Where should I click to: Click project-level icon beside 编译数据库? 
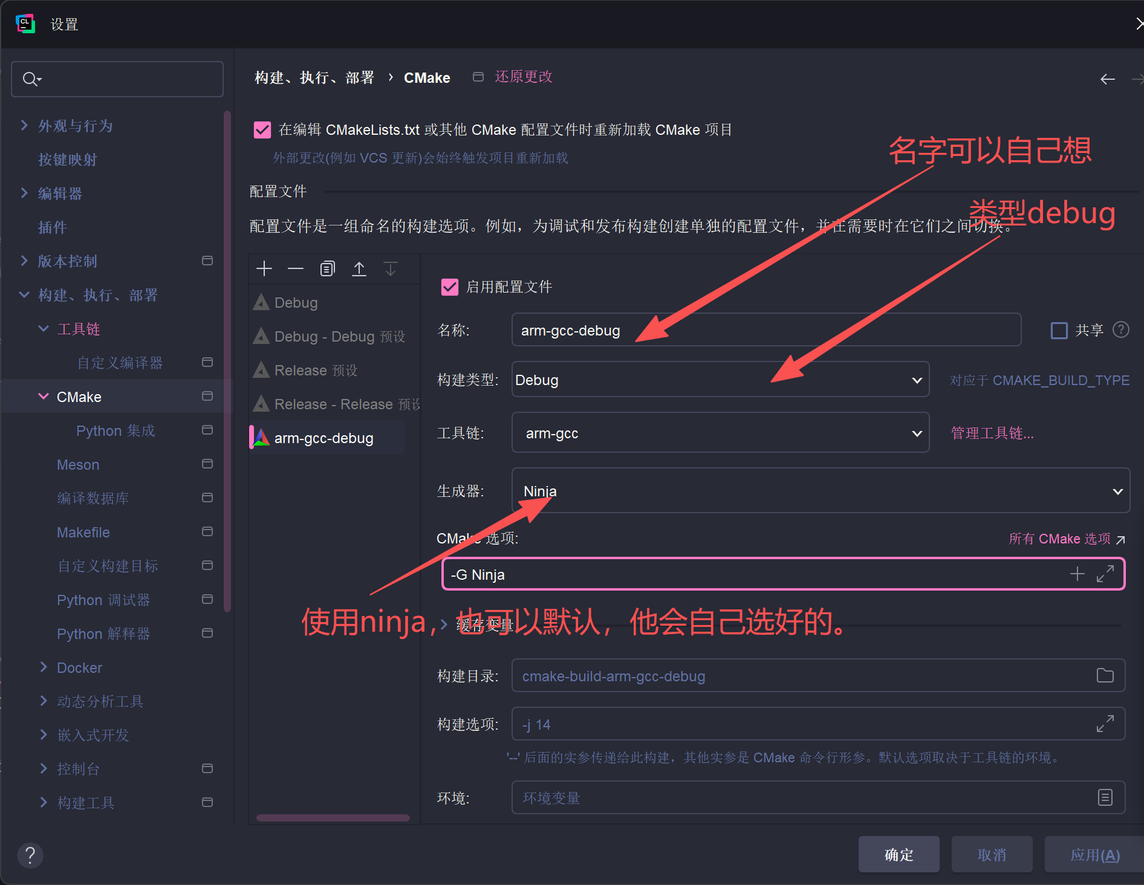[x=207, y=498]
